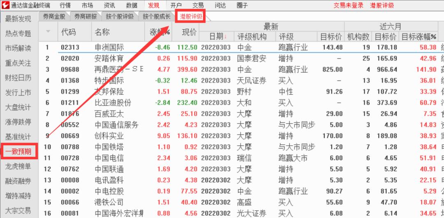Select stock code 01876
The image size is (444, 218).
click(x=70, y=114)
